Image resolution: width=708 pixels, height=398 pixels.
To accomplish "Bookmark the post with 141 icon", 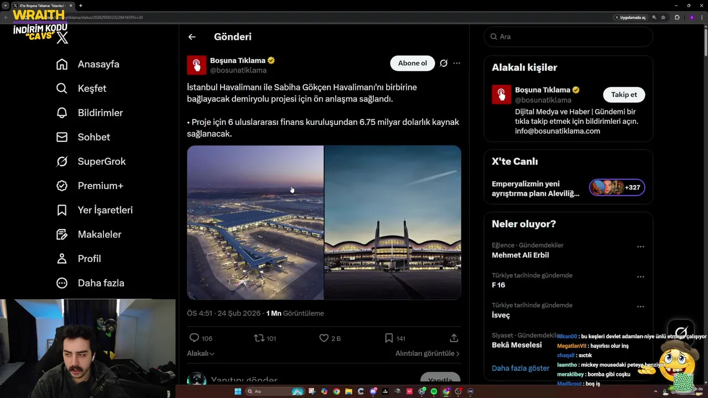I will 389,338.
